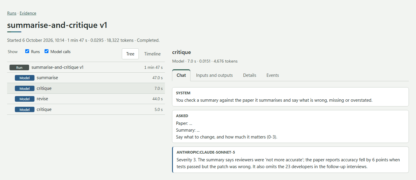Uncheck the Runs checkbox
The width and height of the screenshot is (416, 180).
pyautogui.click(x=27, y=51)
